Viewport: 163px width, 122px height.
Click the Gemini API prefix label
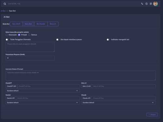click(x=11, y=98)
